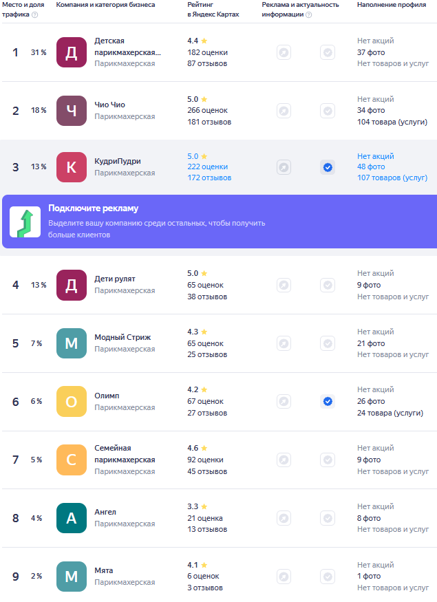Click the blue verified checkmark for Олимп
Image resolution: width=437 pixels, height=602 pixels.
328,401
